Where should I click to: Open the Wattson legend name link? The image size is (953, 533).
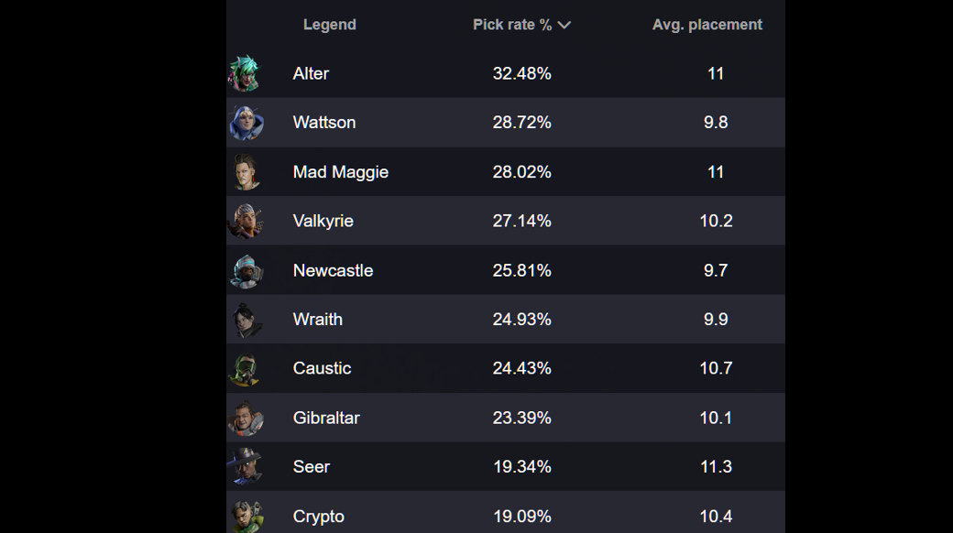pyautogui.click(x=324, y=123)
